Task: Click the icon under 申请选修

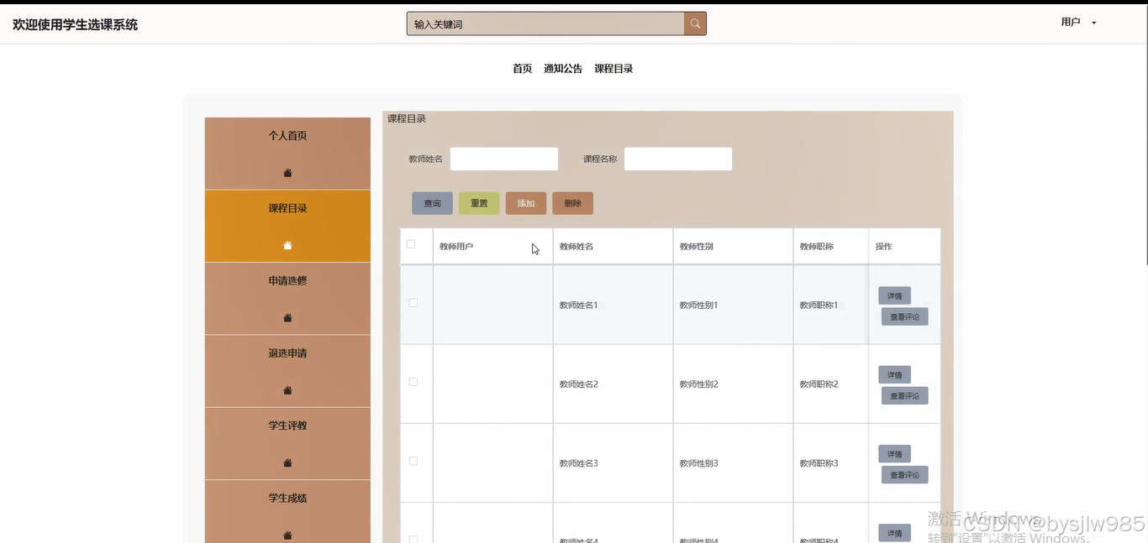Action: point(287,318)
